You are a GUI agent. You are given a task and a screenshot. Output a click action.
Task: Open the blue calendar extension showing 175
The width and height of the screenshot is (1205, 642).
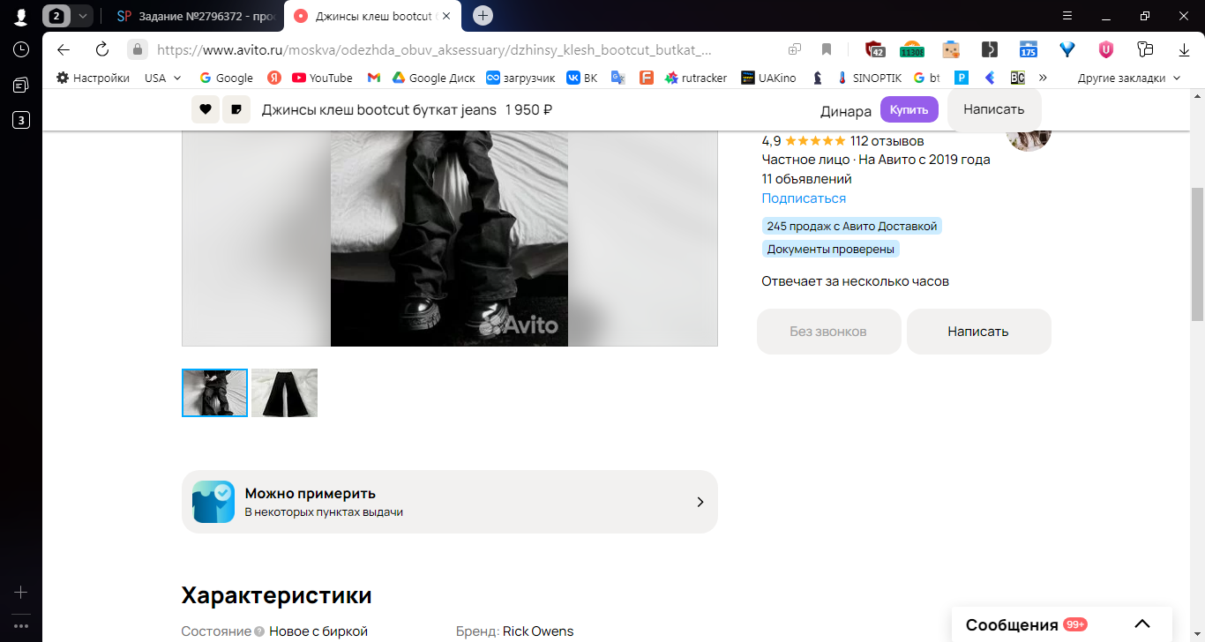(1028, 49)
